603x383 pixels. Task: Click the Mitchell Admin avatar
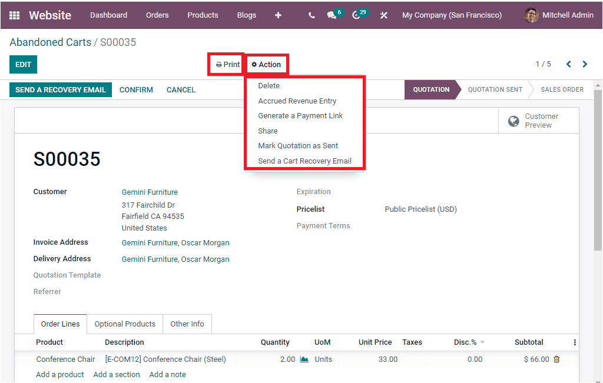click(x=531, y=15)
